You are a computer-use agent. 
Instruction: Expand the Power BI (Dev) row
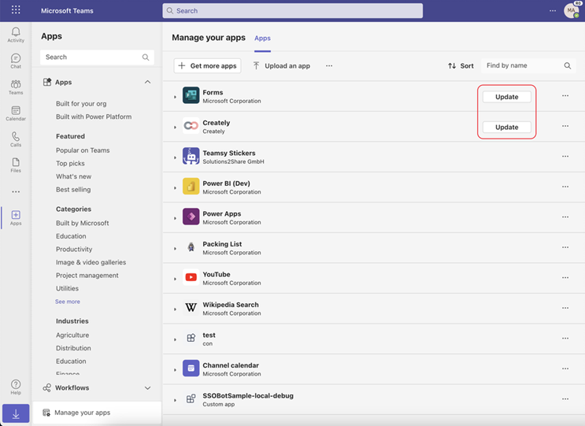[x=175, y=188]
